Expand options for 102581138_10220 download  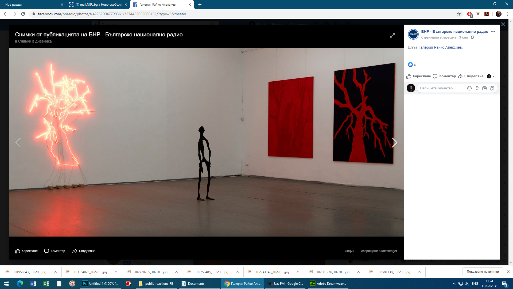pyautogui.click(x=419, y=272)
